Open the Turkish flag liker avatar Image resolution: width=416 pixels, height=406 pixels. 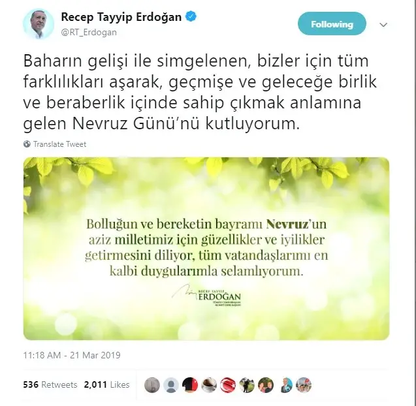(228, 384)
